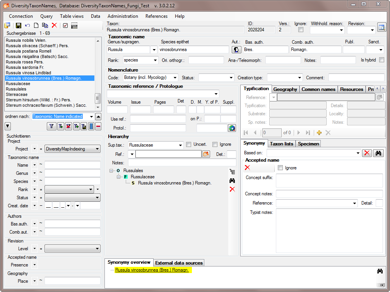Open the Rank dropdown showing species
390x292 pixels.
click(140, 60)
